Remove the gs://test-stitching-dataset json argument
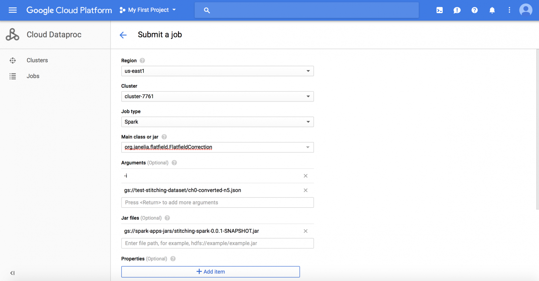 [306, 190]
